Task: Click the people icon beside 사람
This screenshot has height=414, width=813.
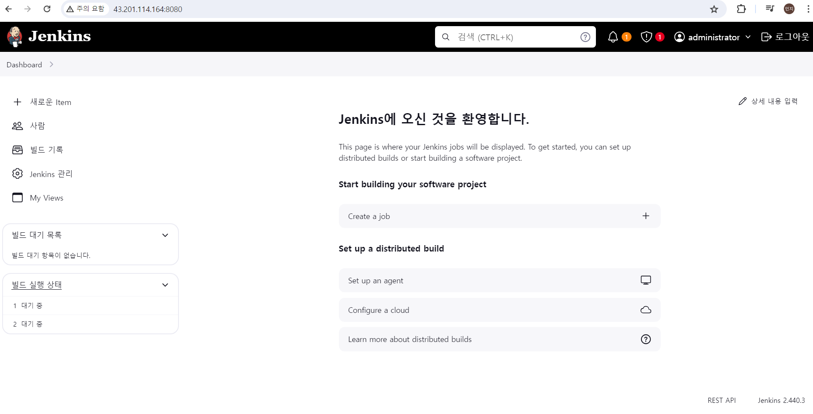Action: 17,126
